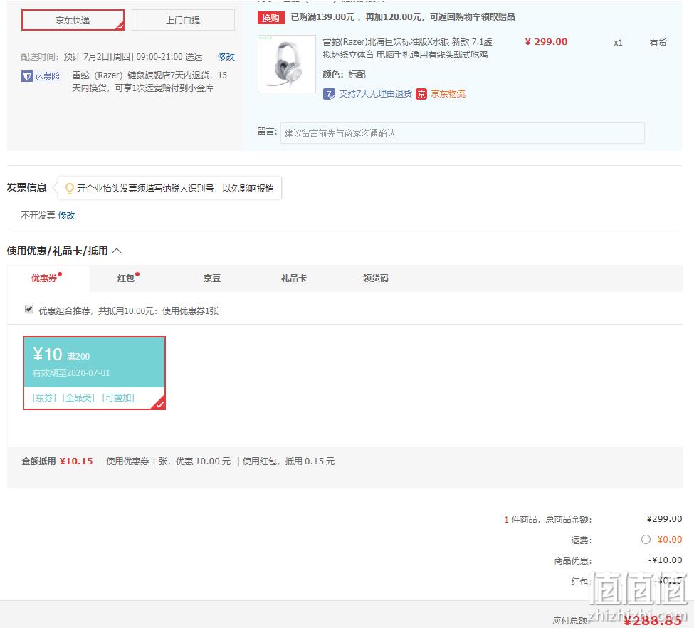Deselect the ¥10 满200 coupon card

point(94,373)
